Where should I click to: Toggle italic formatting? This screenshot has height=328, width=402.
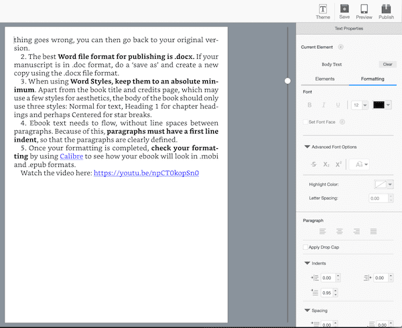tap(324, 105)
